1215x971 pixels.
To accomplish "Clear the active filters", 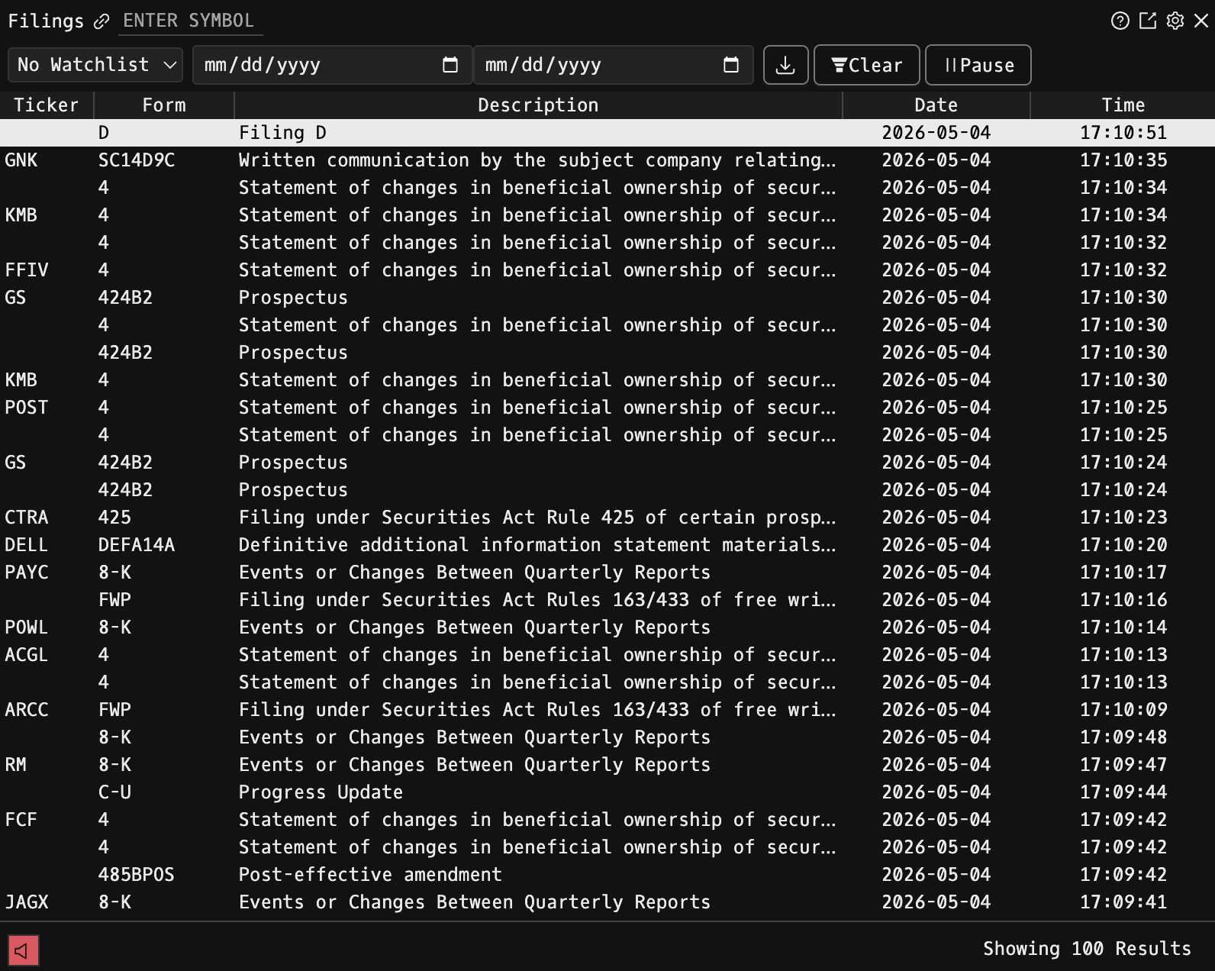I will click(866, 65).
